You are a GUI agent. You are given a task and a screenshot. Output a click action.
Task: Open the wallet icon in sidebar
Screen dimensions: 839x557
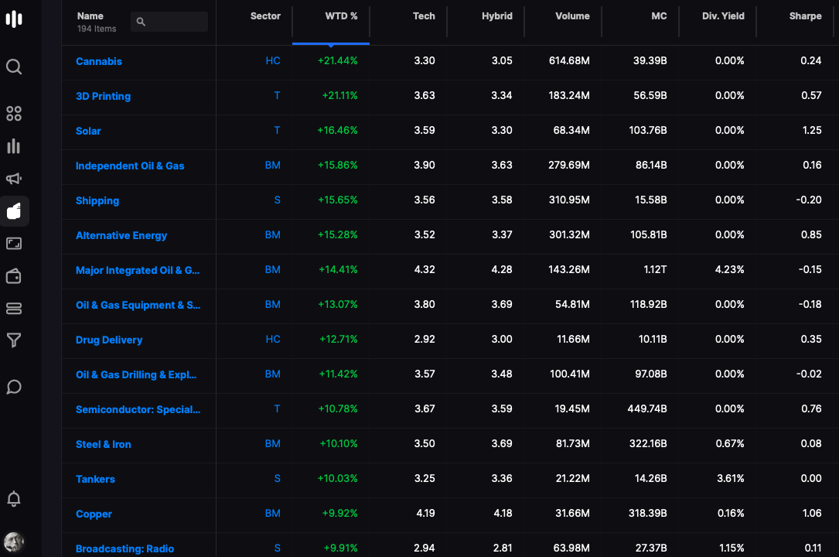14,276
